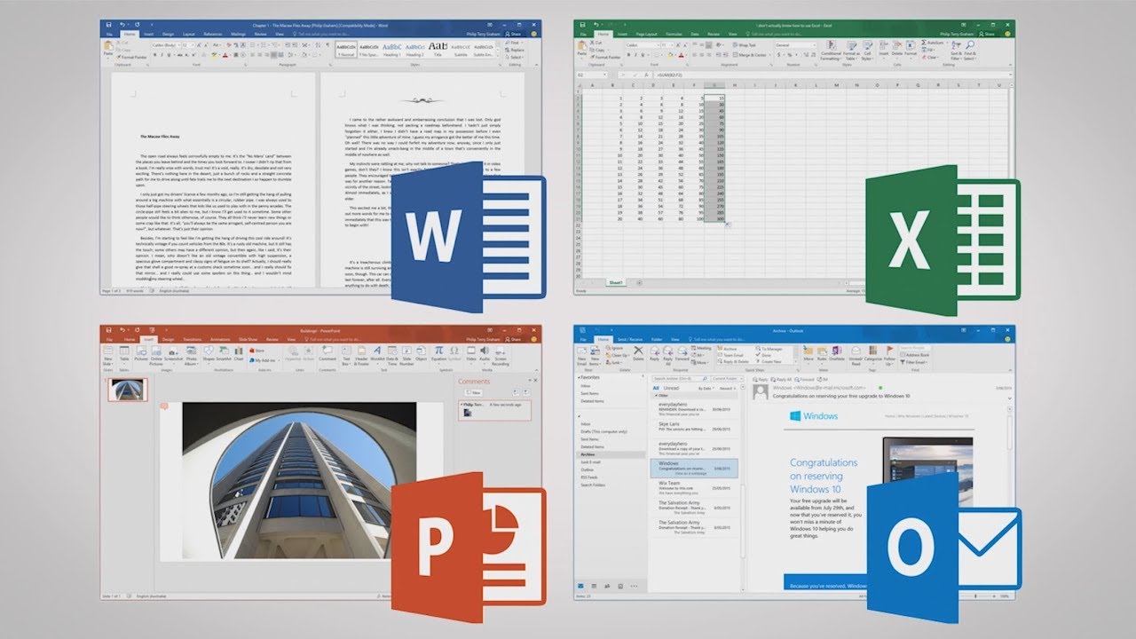Open the General number format dropdown in Excel
This screenshot has width=1136, height=639.
point(815,44)
